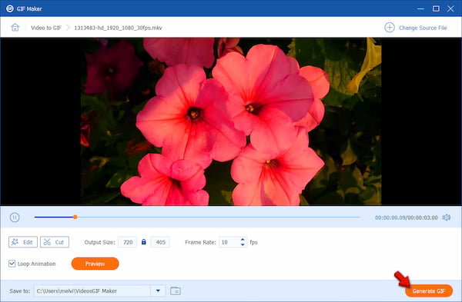The image size is (462, 302).
Task: Open Change Source File link
Action: [x=423, y=28]
